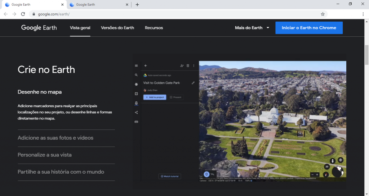Click the delete trash icon in project panel
369x196 pixels.
click(x=188, y=66)
